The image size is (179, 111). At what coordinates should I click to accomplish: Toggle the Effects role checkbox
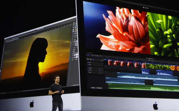(88, 70)
